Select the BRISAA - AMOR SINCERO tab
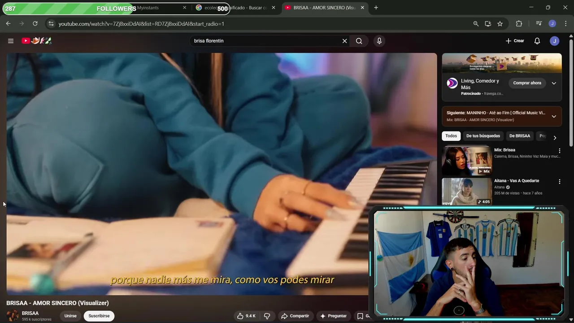The height and width of the screenshot is (323, 574). click(x=325, y=8)
